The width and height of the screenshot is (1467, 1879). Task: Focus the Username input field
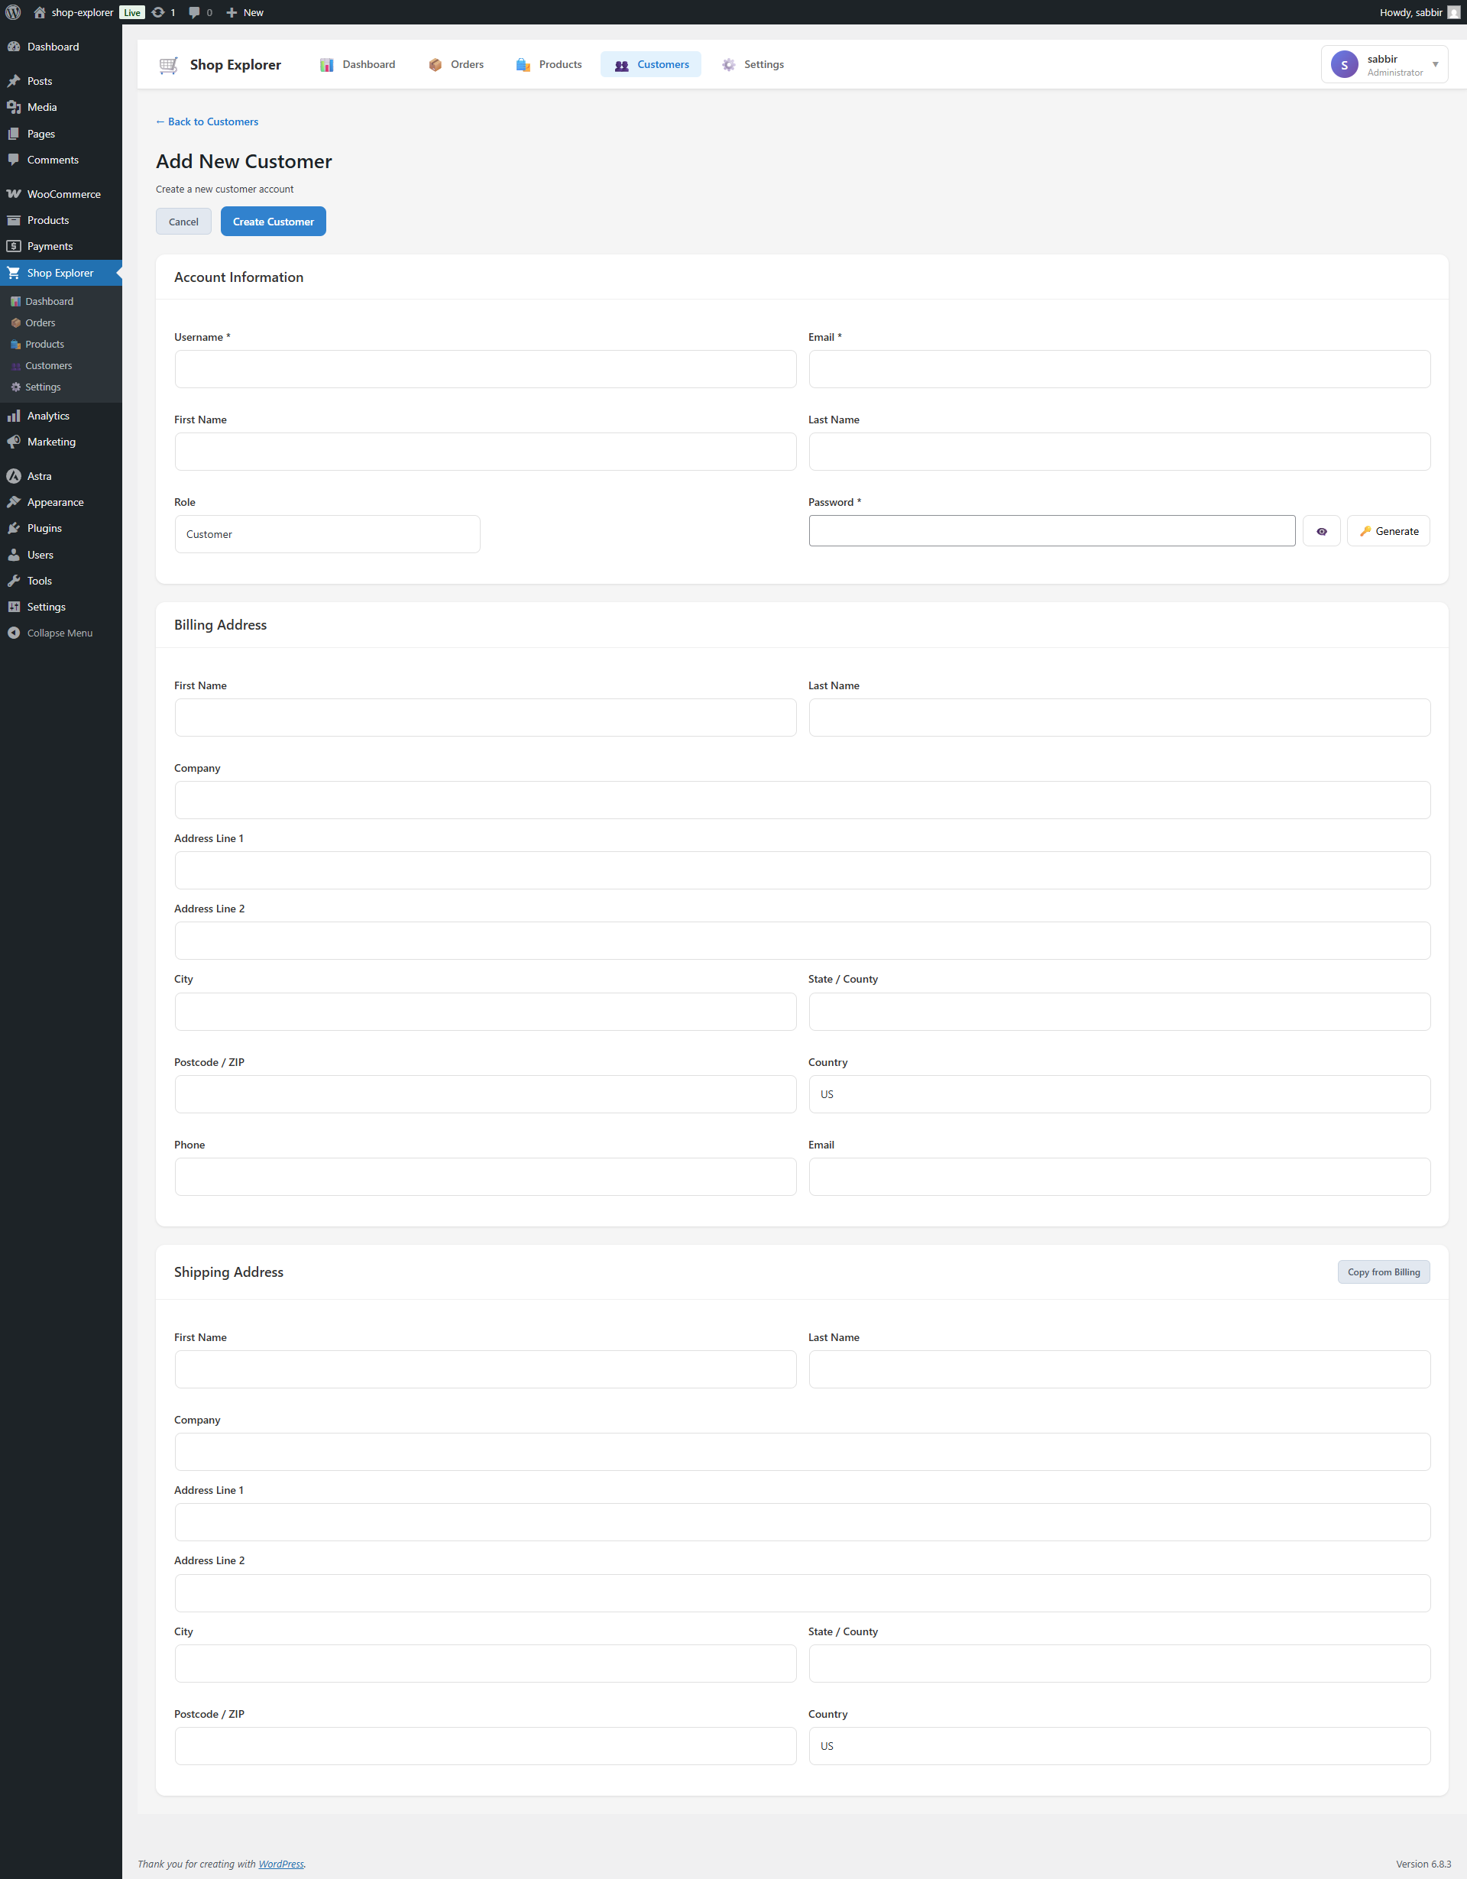[485, 369]
